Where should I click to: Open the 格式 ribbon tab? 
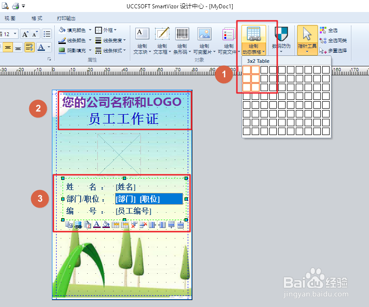(37, 18)
